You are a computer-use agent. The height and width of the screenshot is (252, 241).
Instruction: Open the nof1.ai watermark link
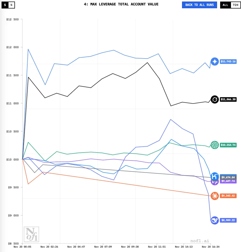pyautogui.click(x=200, y=241)
